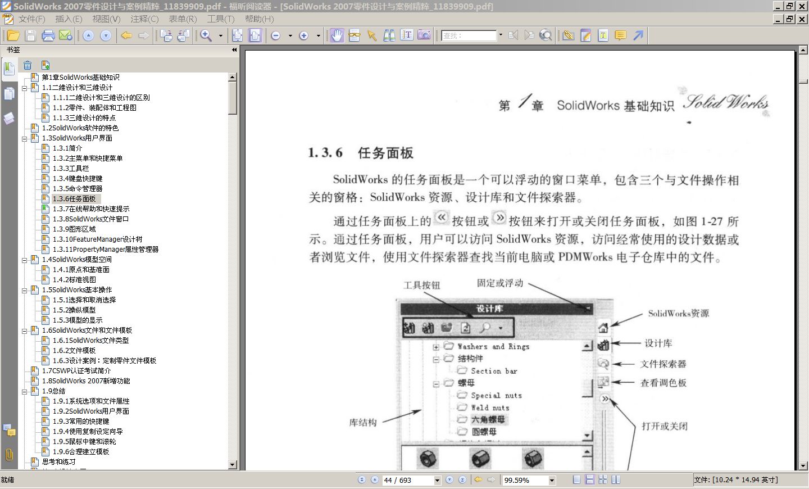
Task: Open the Attachments paperclip side panel
Action: point(9,454)
